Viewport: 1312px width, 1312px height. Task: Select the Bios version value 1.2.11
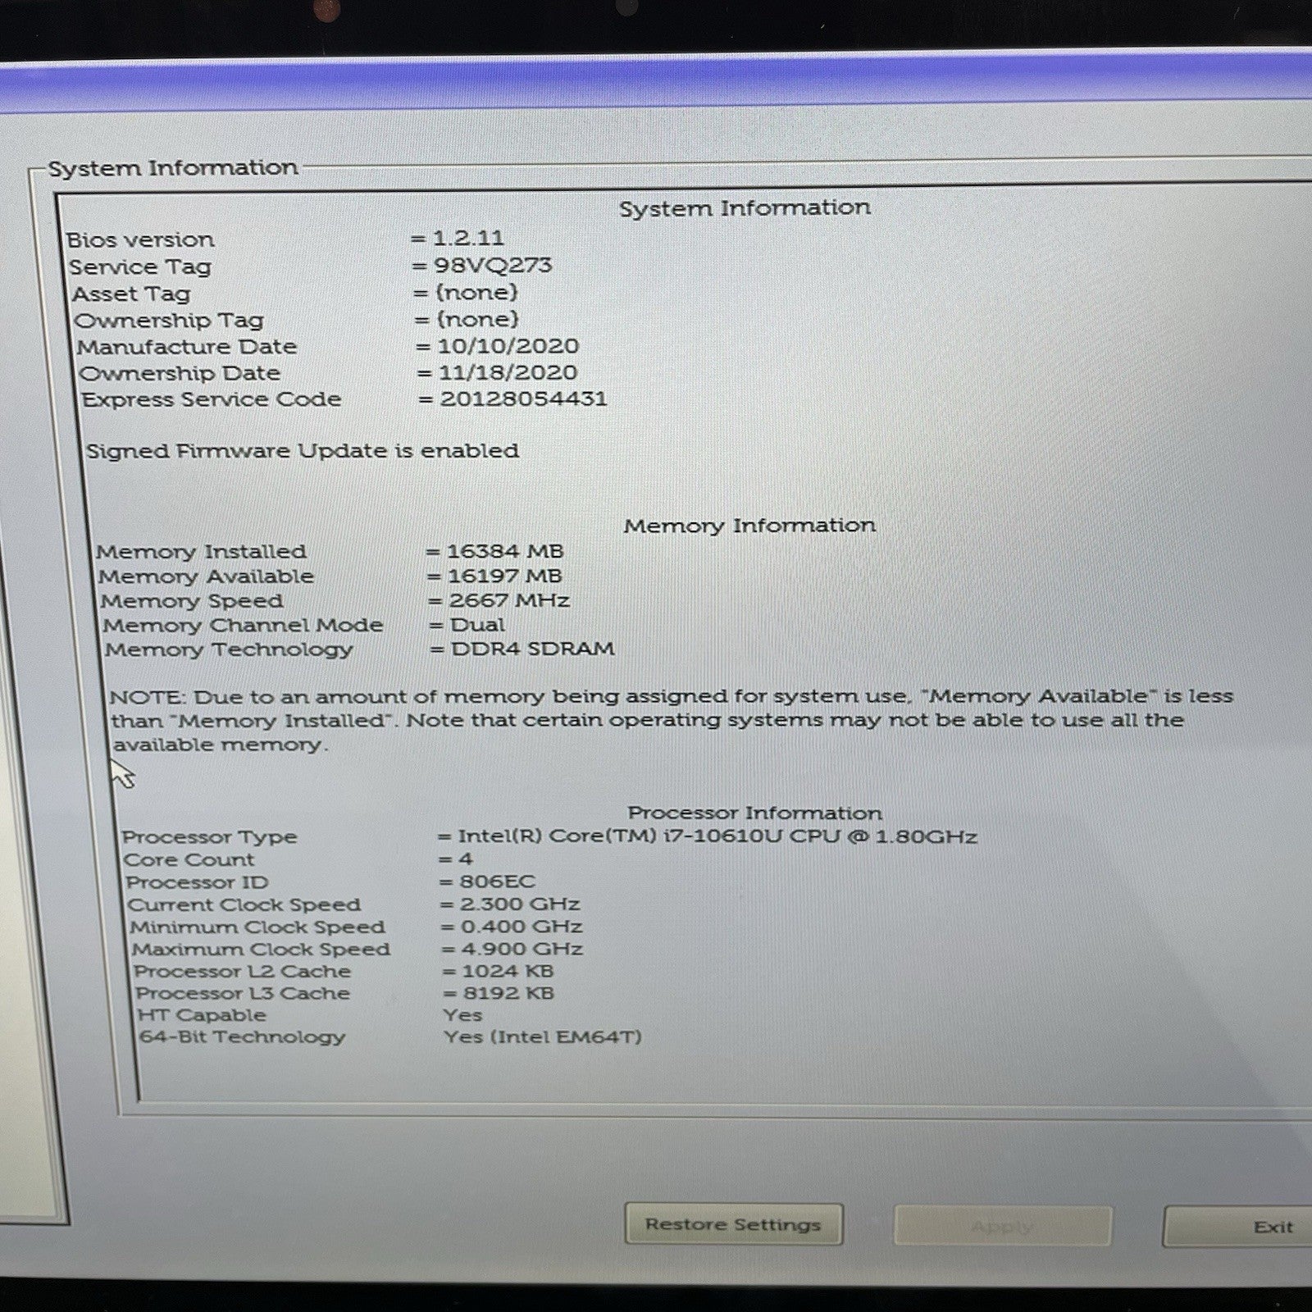468,238
